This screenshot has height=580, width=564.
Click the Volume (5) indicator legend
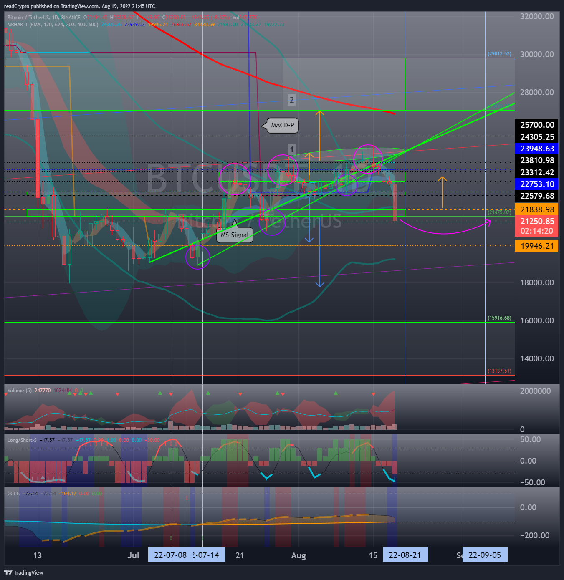pyautogui.click(x=20, y=391)
